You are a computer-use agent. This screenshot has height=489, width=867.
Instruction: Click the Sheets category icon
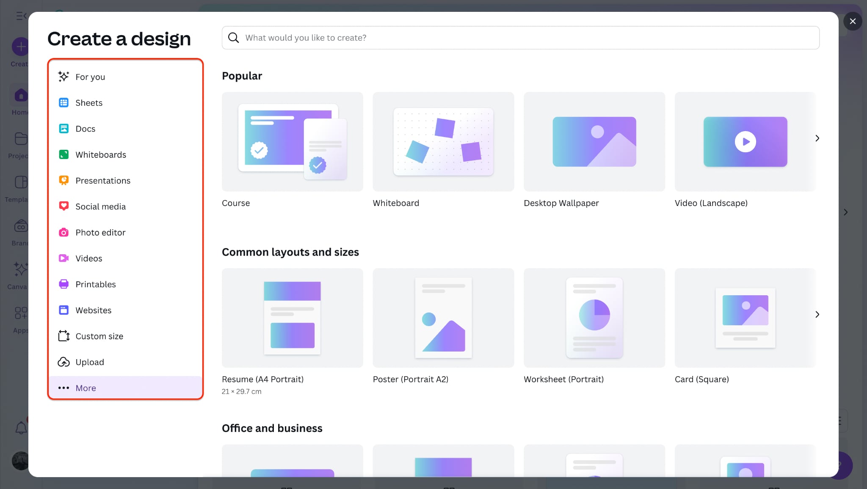coord(64,103)
